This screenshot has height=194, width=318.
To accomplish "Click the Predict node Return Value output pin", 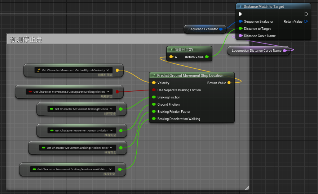I will pos(229,83).
